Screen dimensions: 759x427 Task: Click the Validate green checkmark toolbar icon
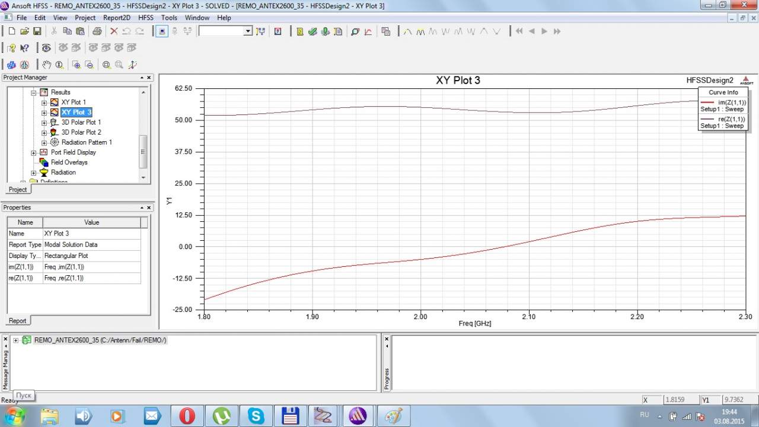312,31
